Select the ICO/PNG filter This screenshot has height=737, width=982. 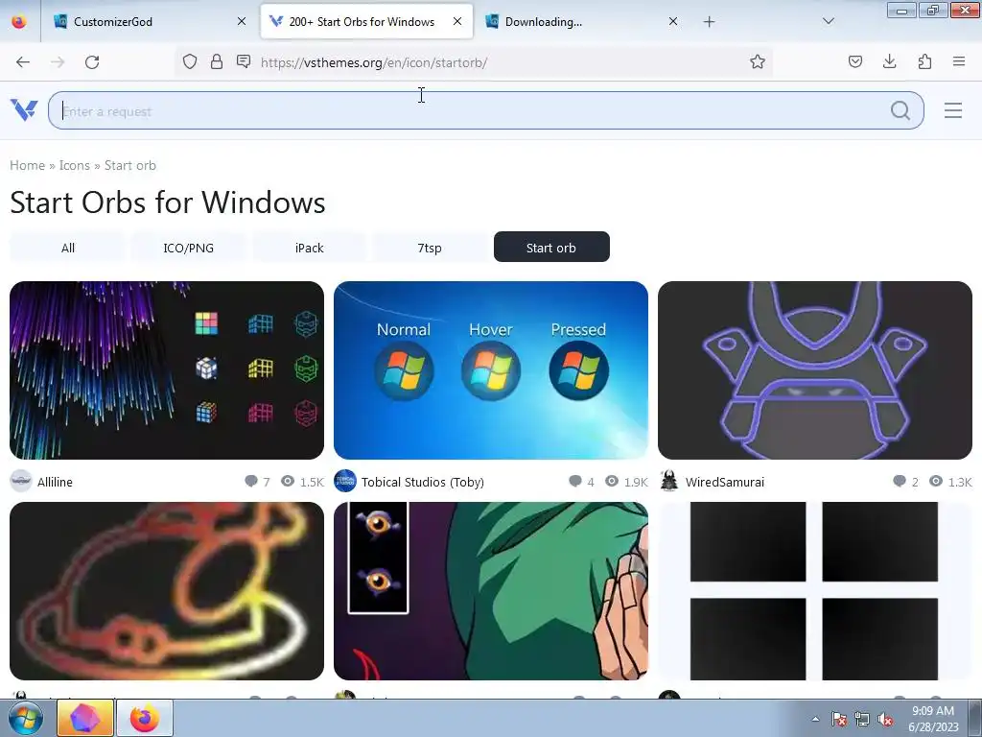click(x=189, y=248)
